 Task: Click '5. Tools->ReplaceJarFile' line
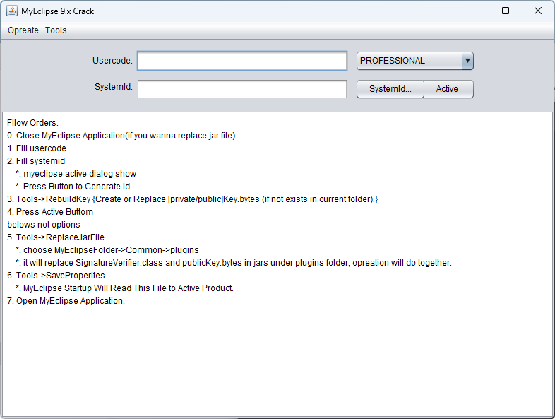tap(56, 237)
